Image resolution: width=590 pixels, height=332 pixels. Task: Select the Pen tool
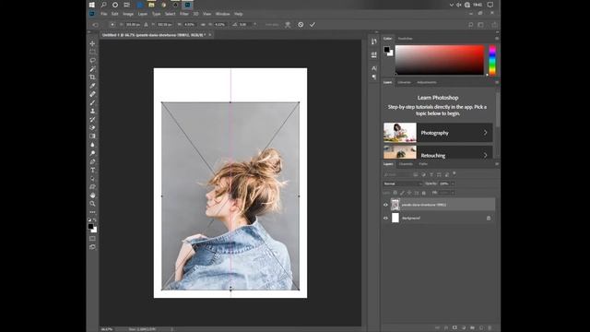pos(92,161)
